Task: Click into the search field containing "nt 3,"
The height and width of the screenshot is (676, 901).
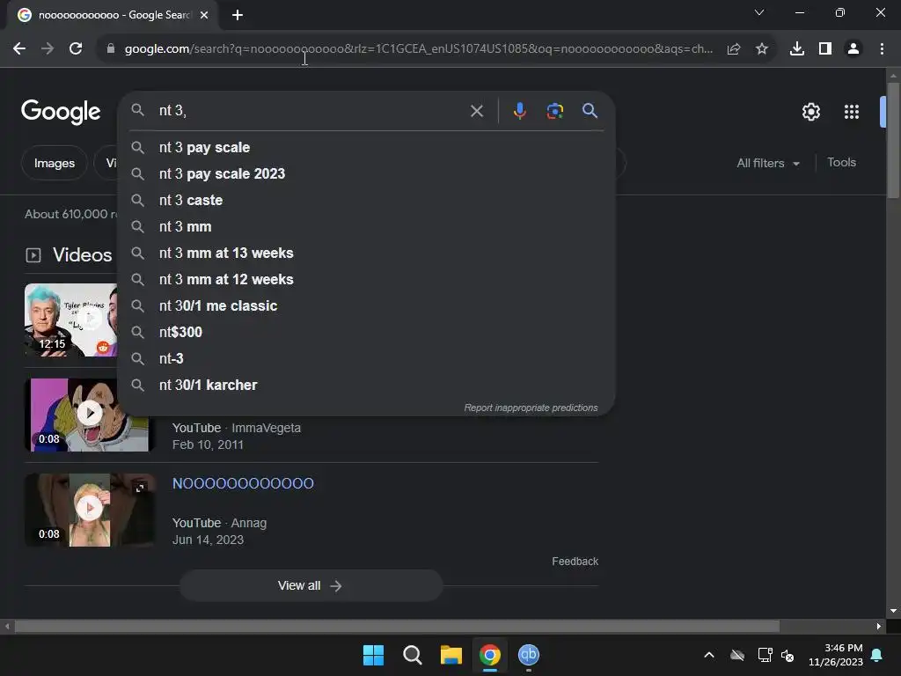Action: tap(311, 110)
